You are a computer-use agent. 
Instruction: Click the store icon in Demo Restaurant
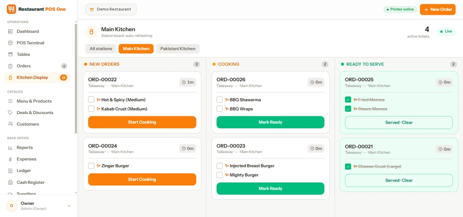(x=92, y=9)
